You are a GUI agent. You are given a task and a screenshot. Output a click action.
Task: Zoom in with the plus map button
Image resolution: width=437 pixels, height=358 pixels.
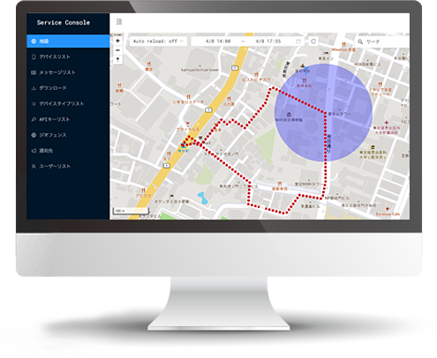(x=117, y=41)
